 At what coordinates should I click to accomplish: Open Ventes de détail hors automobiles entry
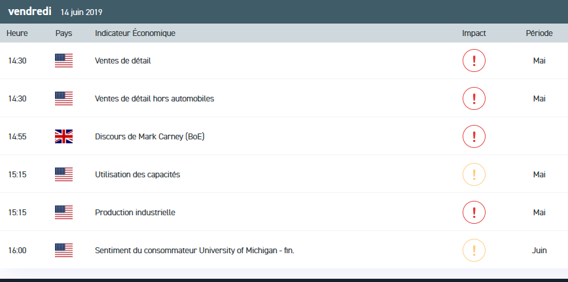point(154,99)
